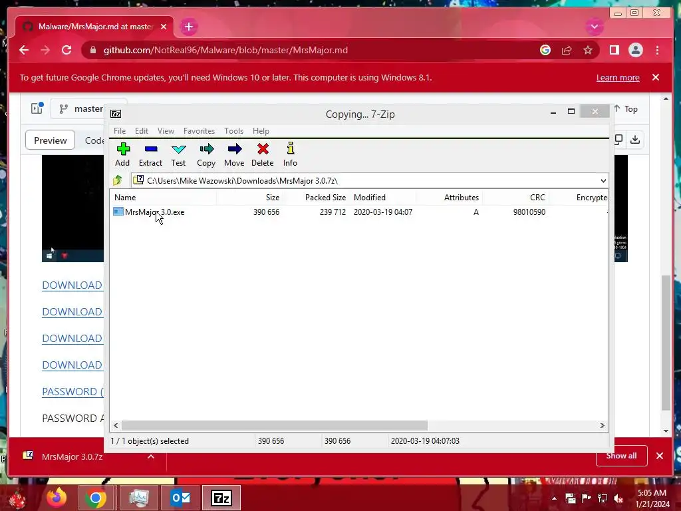Go back in Chrome
681x511 pixels.
point(24,50)
